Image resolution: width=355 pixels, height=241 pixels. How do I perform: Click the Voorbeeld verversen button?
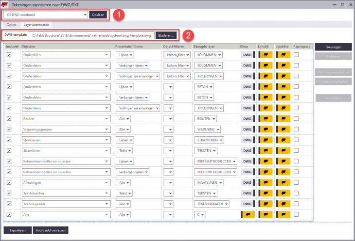(51, 230)
